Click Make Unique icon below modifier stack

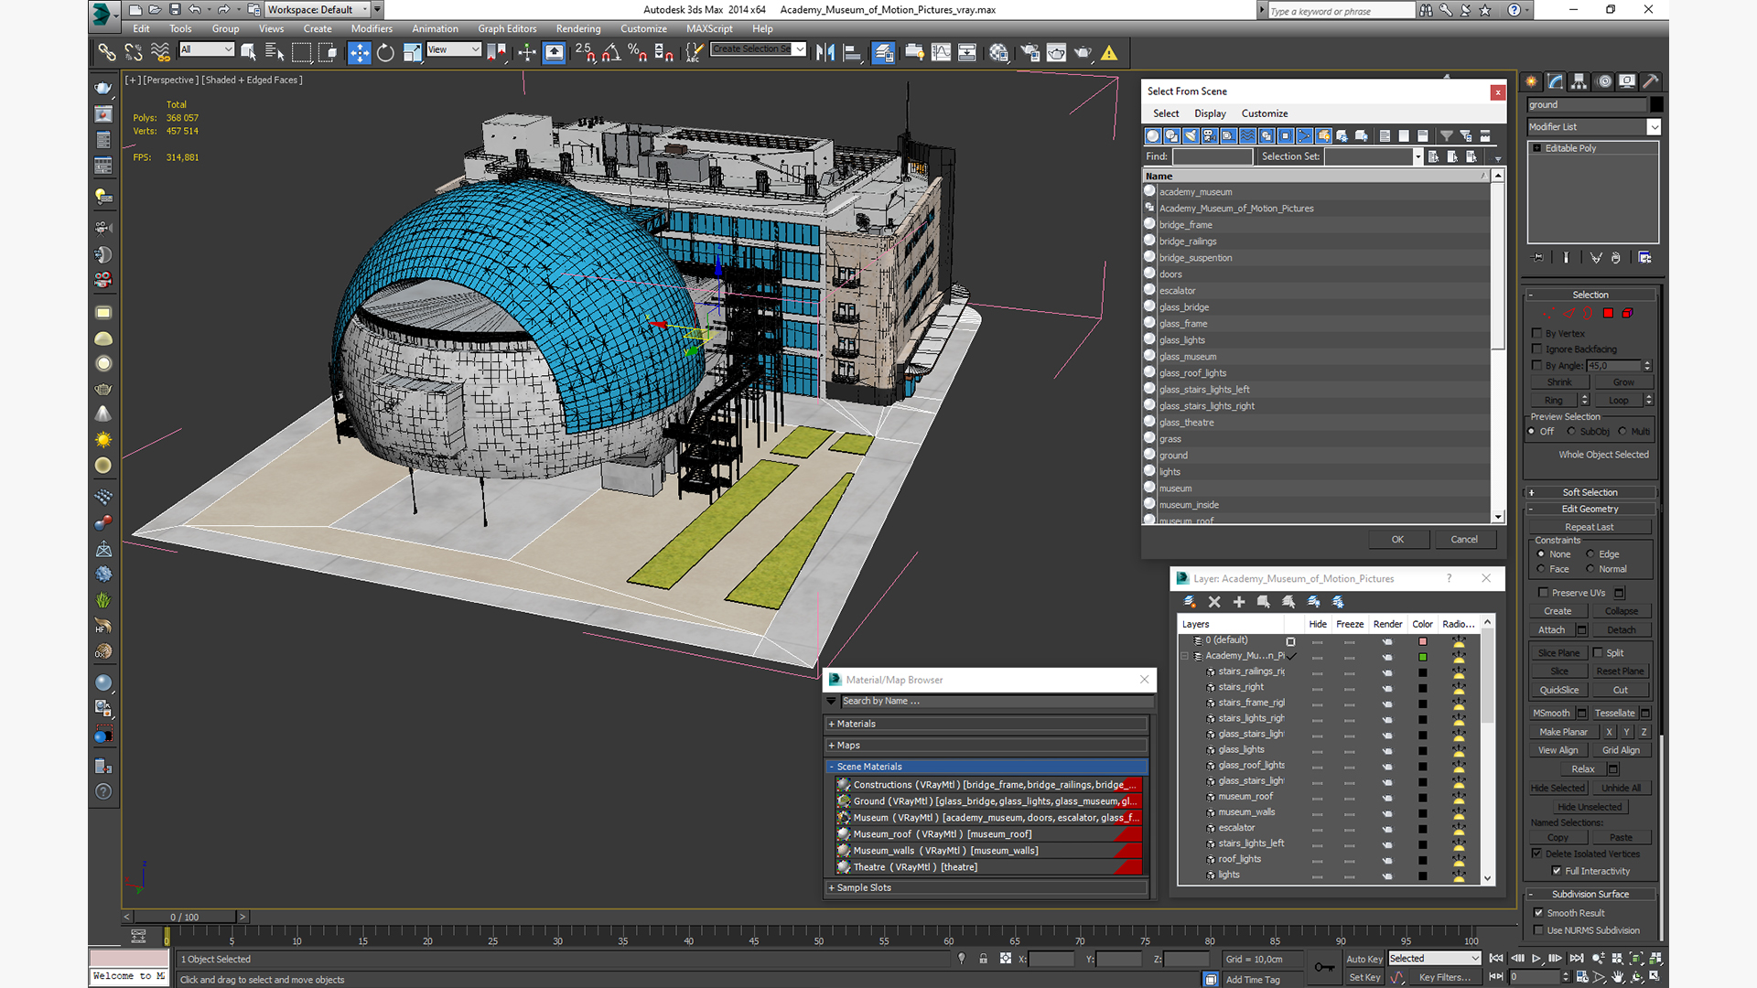(1596, 258)
